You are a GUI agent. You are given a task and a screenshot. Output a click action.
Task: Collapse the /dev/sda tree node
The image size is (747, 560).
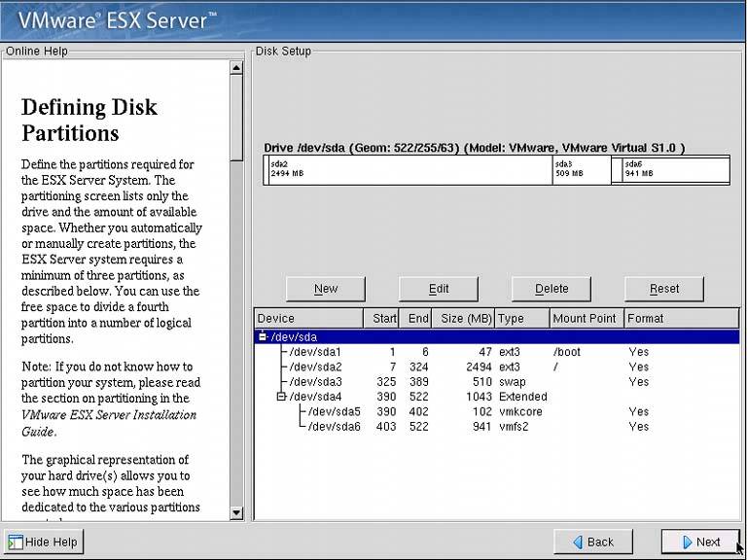pyautogui.click(x=263, y=337)
